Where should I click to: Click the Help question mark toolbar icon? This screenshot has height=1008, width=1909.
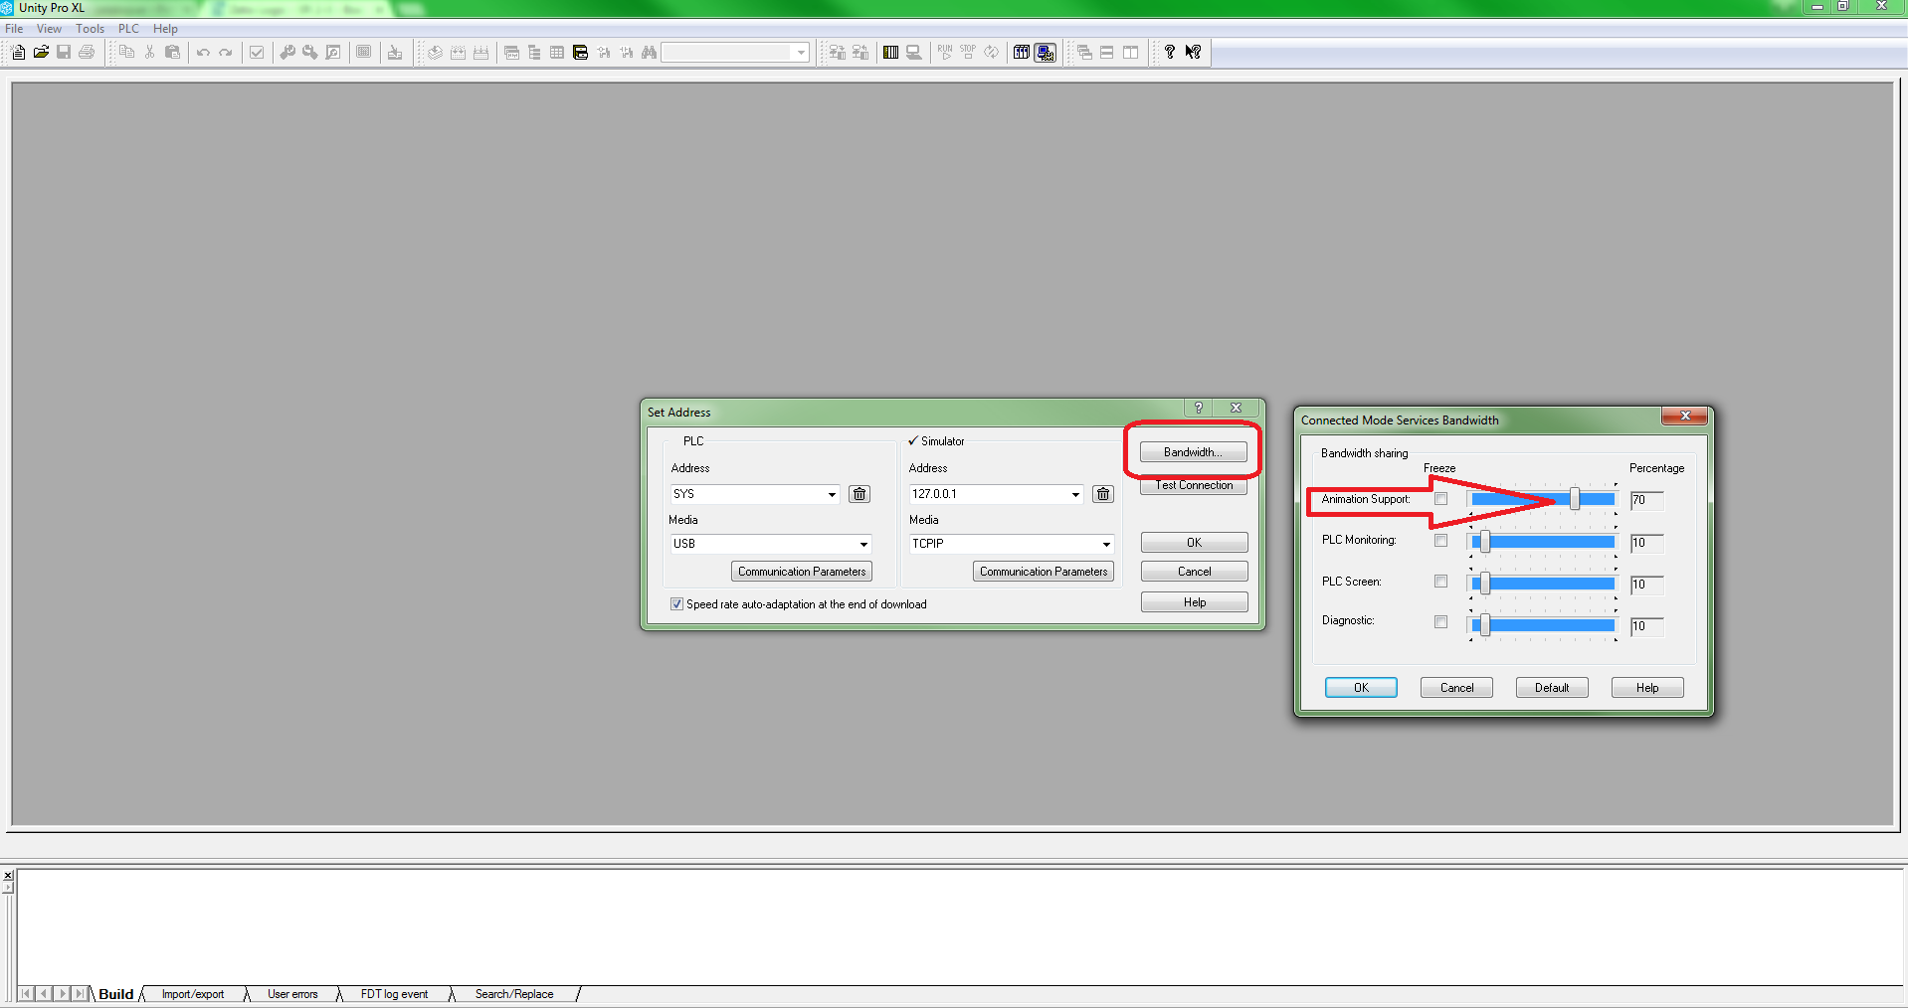[1170, 52]
